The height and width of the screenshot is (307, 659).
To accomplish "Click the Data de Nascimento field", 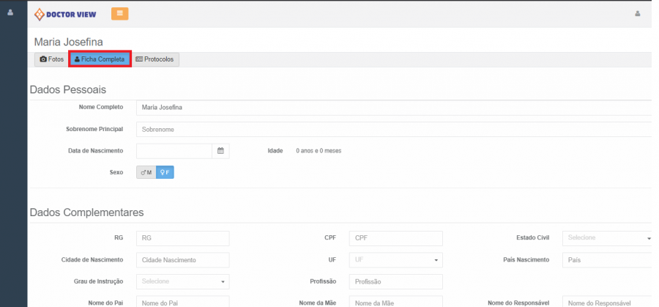I will click(x=174, y=151).
